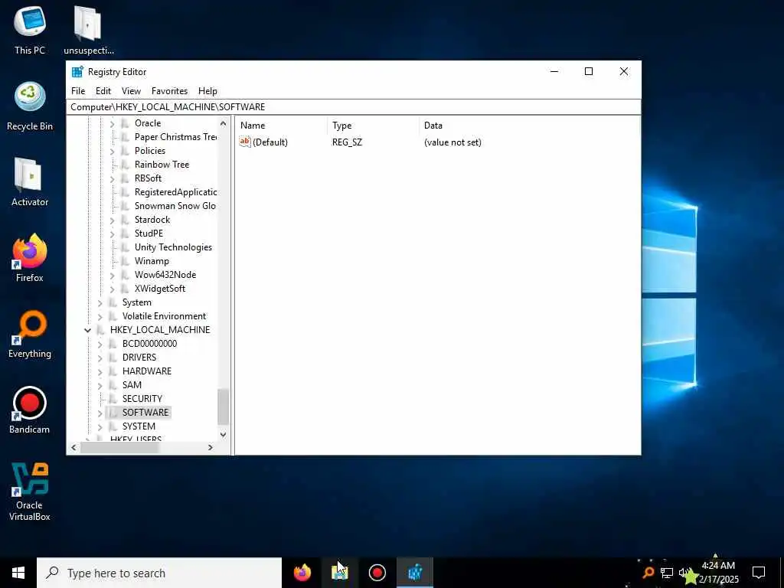784x588 pixels.
Task: Select the Snowman Snow Glo key
Action: click(175, 206)
